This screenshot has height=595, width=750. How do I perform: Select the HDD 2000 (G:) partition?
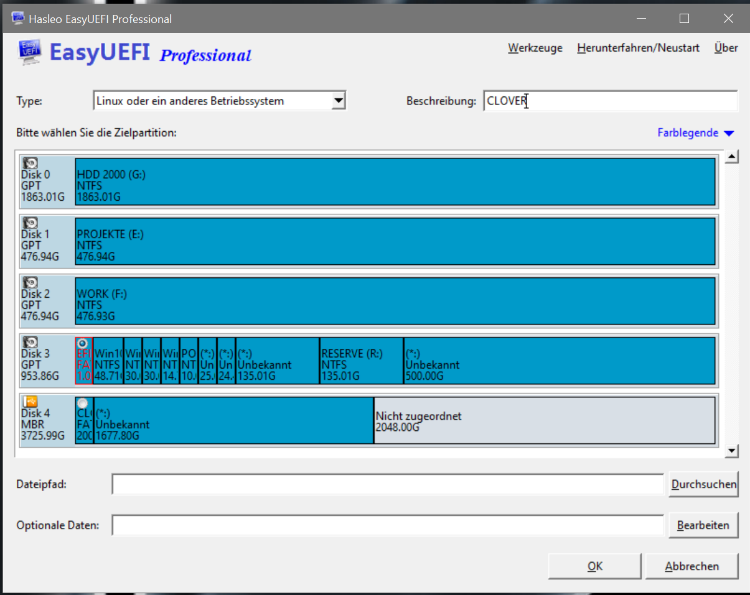click(x=395, y=182)
